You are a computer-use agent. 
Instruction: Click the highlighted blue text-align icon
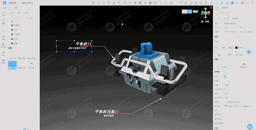(x=249, y=52)
